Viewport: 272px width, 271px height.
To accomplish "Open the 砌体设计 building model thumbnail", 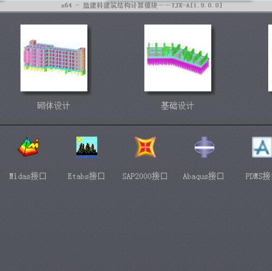I will [x=54, y=58].
